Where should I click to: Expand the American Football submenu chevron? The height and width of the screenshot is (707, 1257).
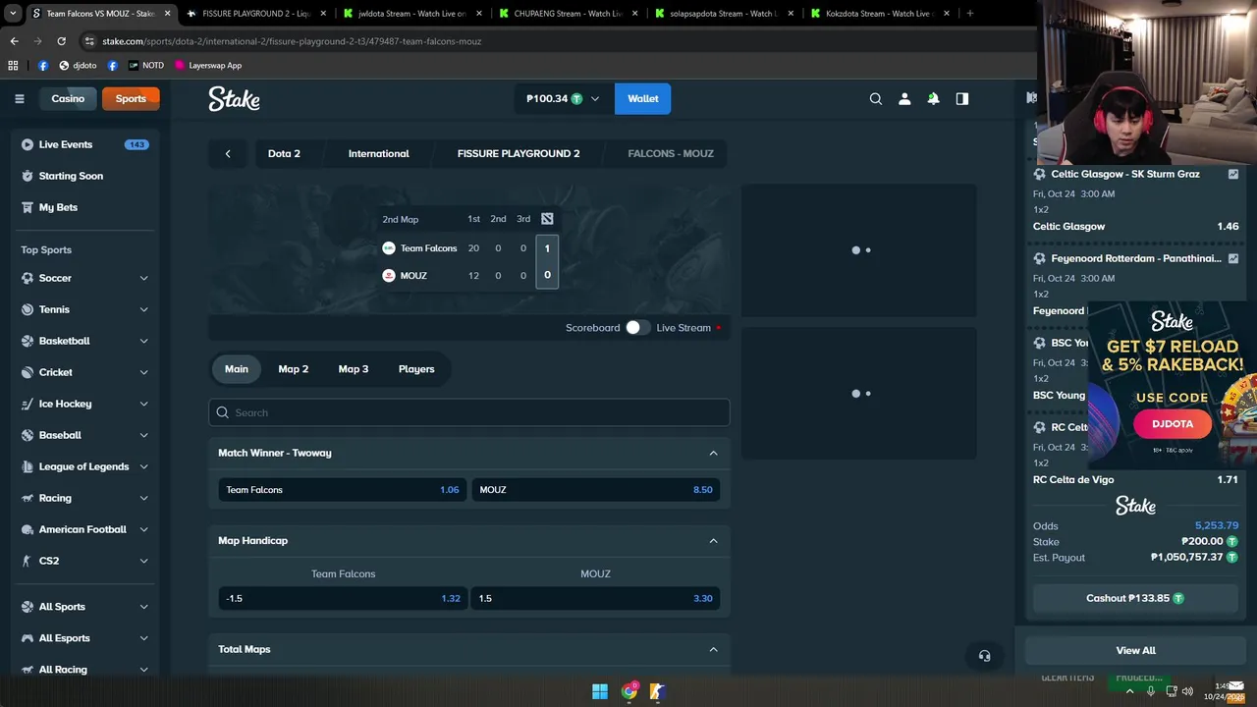143,529
